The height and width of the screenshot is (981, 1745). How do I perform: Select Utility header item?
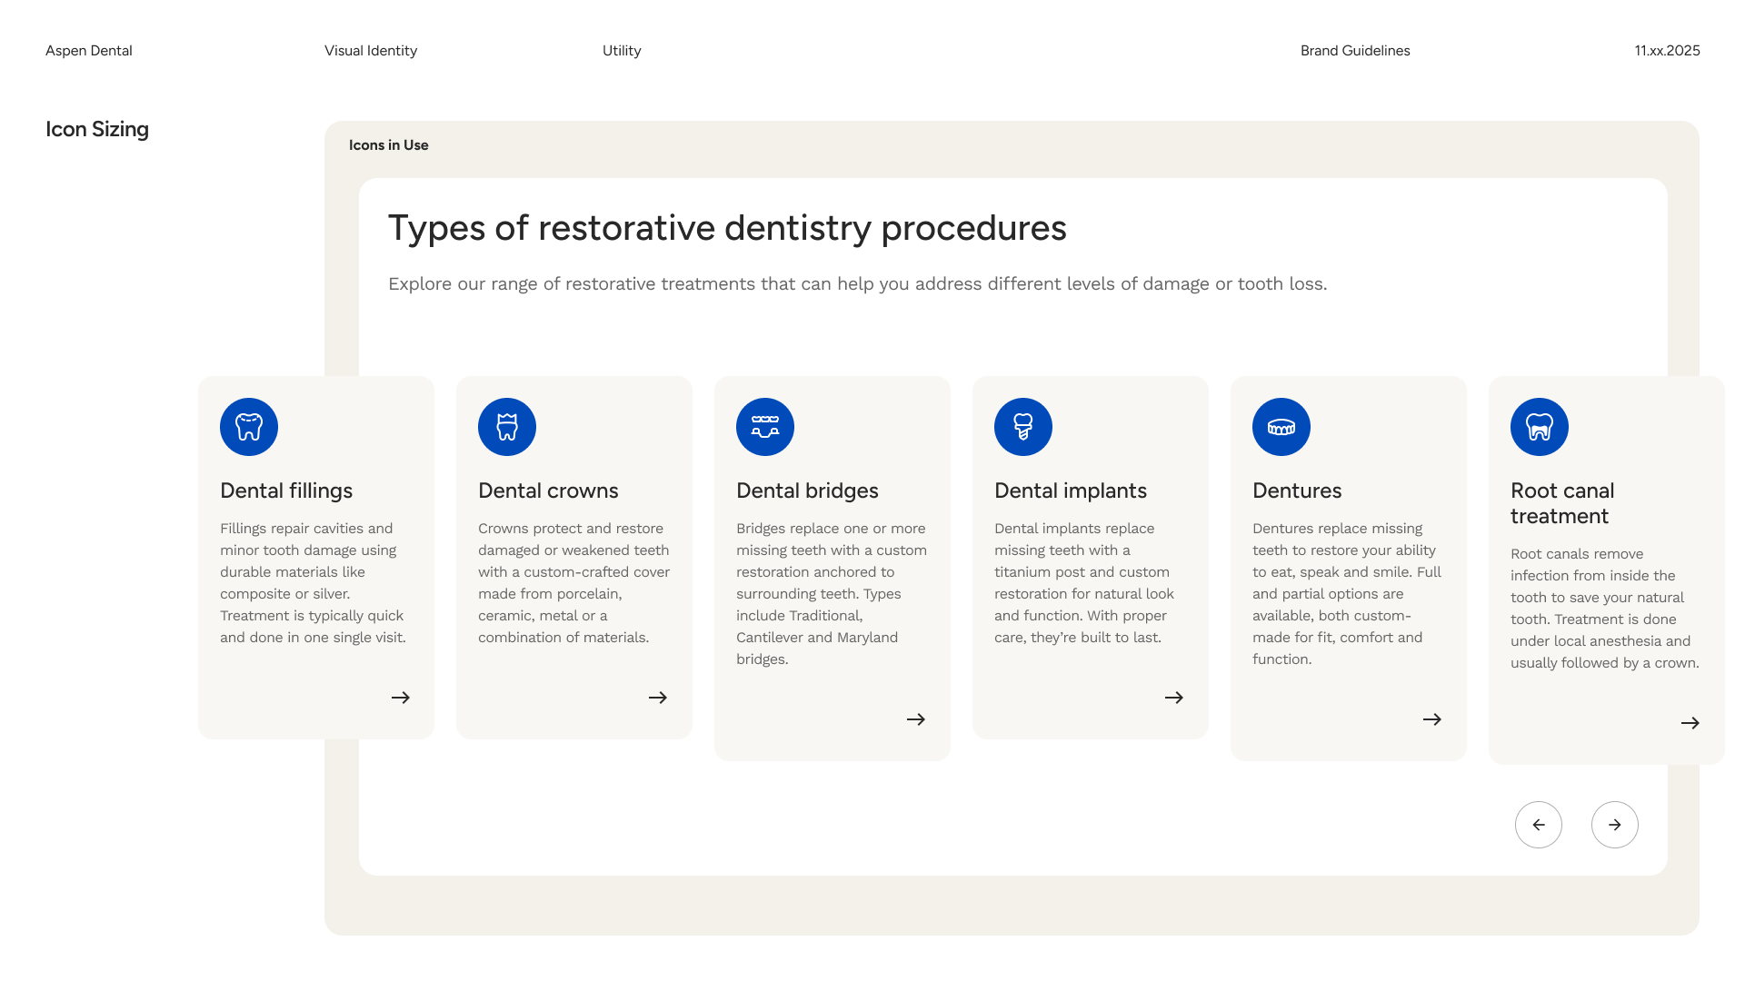pos(622,51)
